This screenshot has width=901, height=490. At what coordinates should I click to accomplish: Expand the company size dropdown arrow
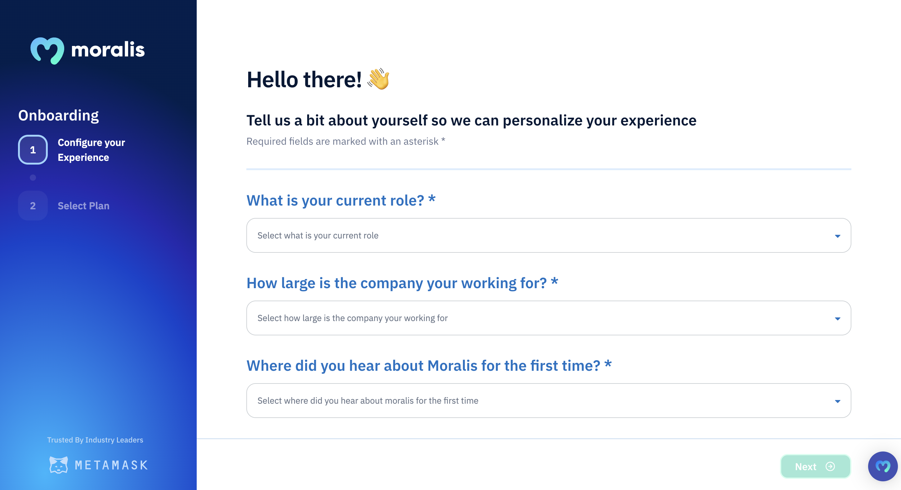pos(837,319)
